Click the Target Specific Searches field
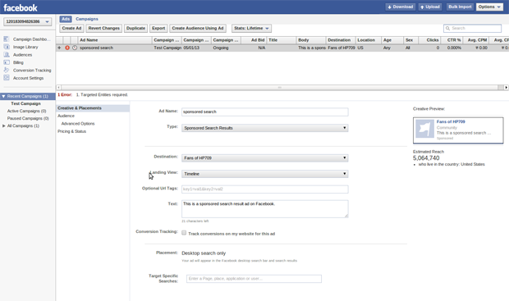The width and height of the screenshot is (509, 301). [254, 279]
